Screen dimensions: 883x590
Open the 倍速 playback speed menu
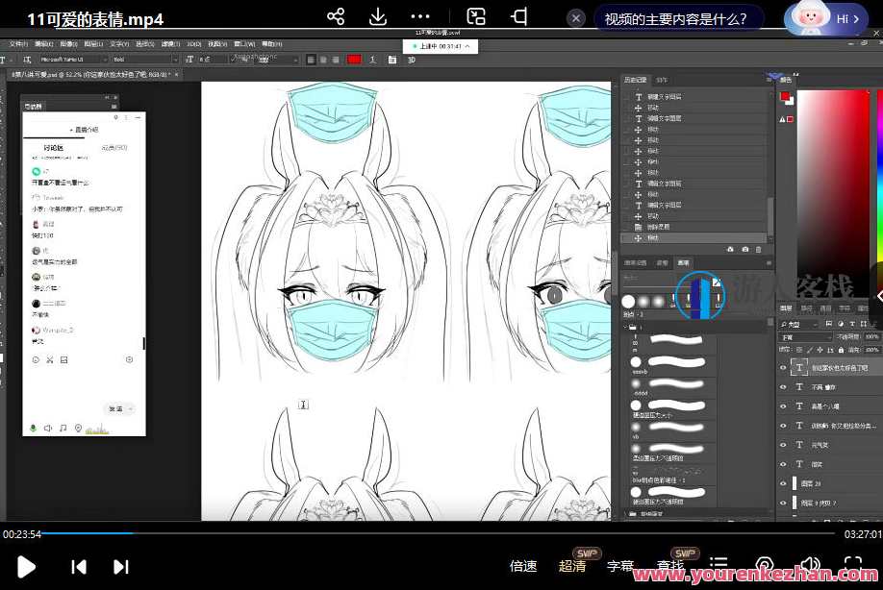[523, 567]
